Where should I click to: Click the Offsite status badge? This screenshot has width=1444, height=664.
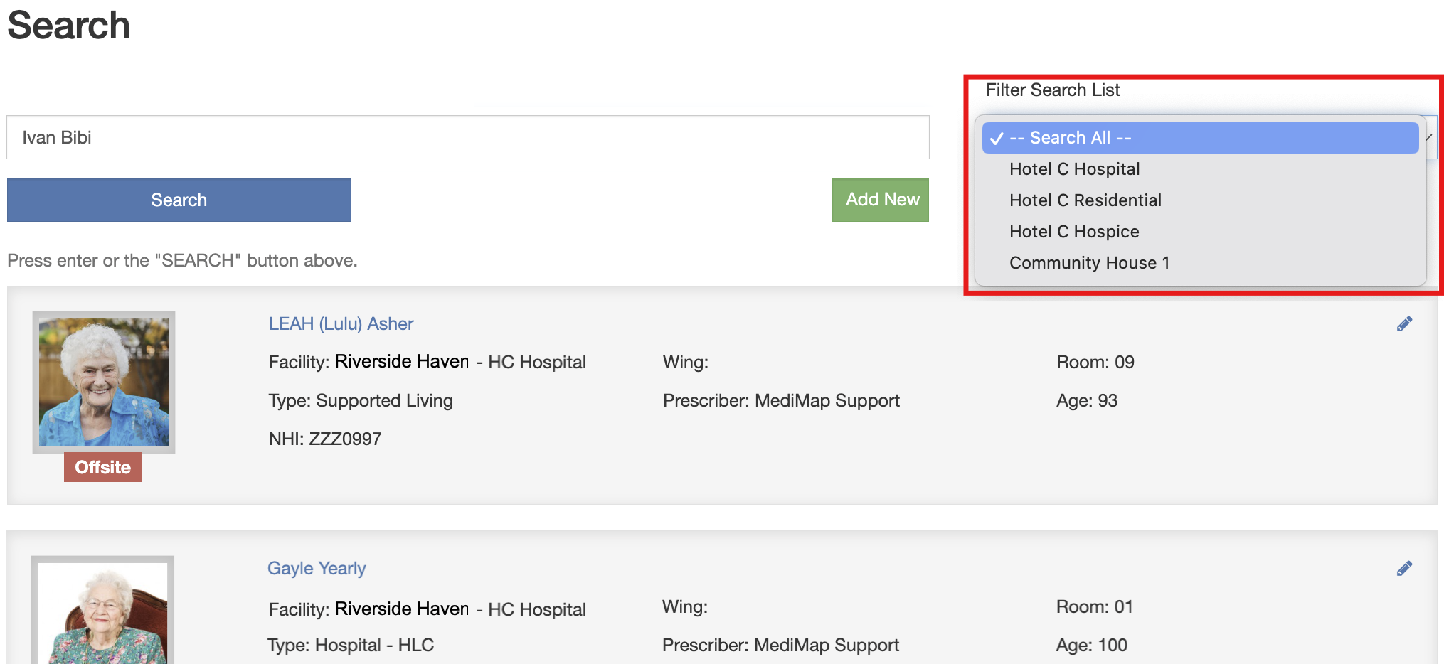point(102,467)
